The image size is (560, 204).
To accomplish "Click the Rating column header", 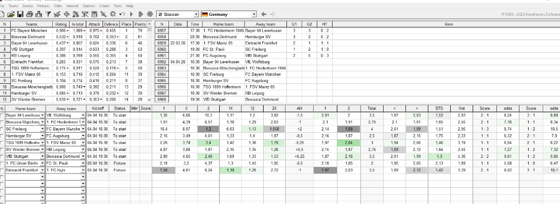I will [x=61, y=24].
